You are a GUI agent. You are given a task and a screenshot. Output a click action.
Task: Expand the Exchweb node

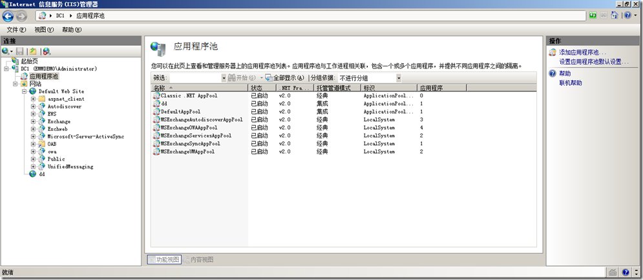tap(33, 129)
